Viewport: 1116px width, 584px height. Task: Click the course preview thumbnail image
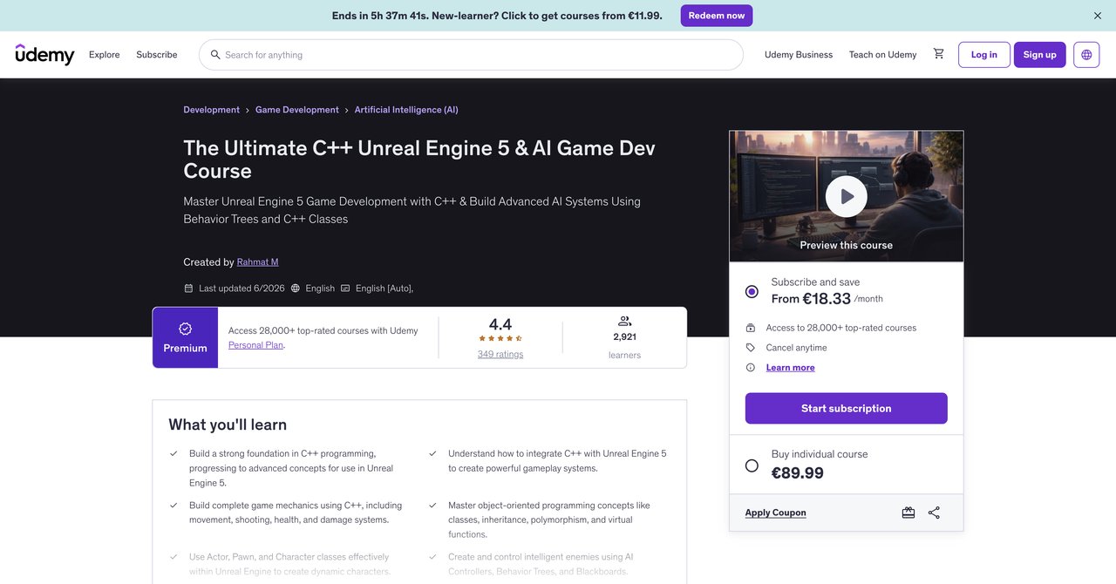[847, 196]
